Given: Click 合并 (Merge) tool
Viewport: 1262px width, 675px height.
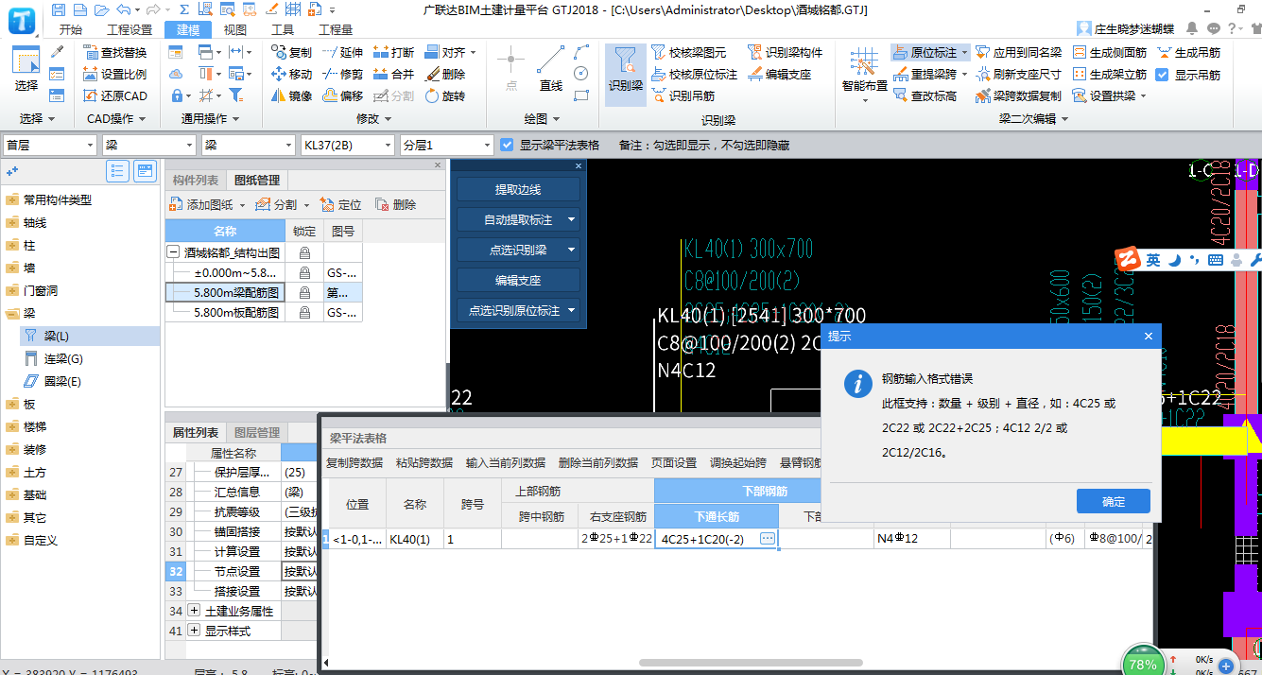Looking at the screenshot, I should [x=393, y=74].
